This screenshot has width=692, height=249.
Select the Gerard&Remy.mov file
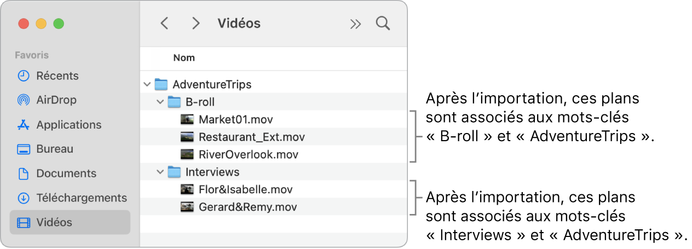[x=247, y=207]
